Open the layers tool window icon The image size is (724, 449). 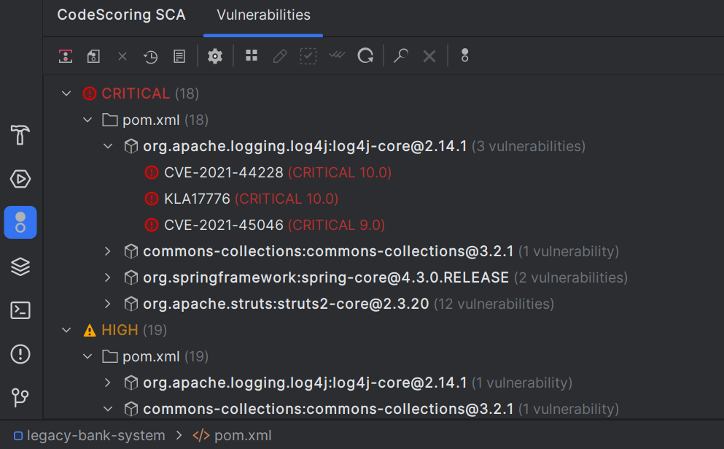pyautogui.click(x=20, y=266)
